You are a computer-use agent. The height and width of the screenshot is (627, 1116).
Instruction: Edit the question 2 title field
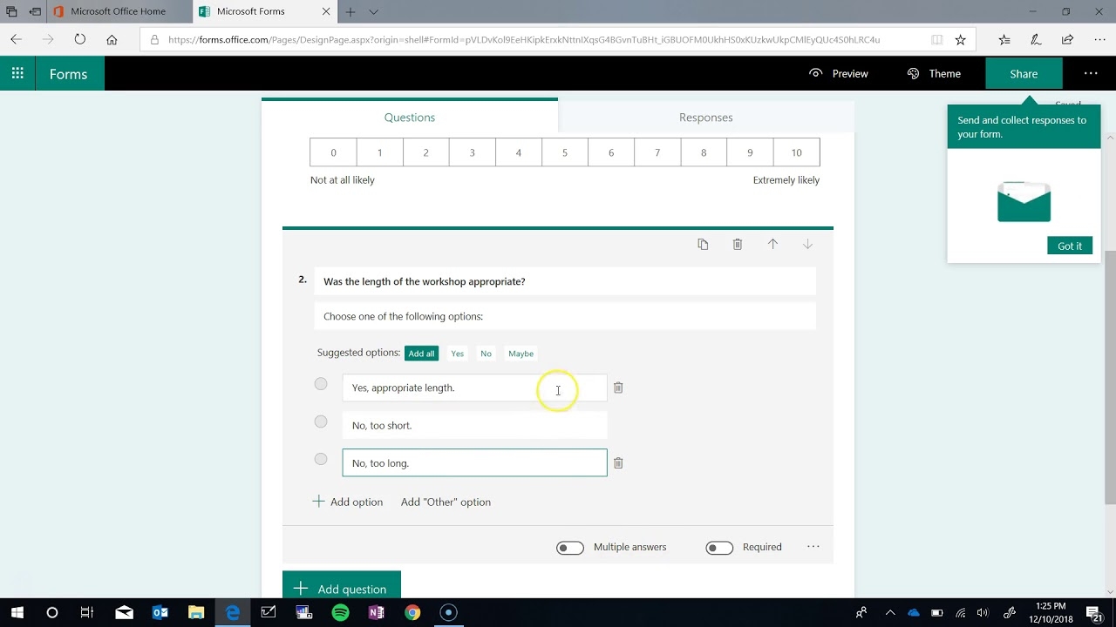[565, 281]
